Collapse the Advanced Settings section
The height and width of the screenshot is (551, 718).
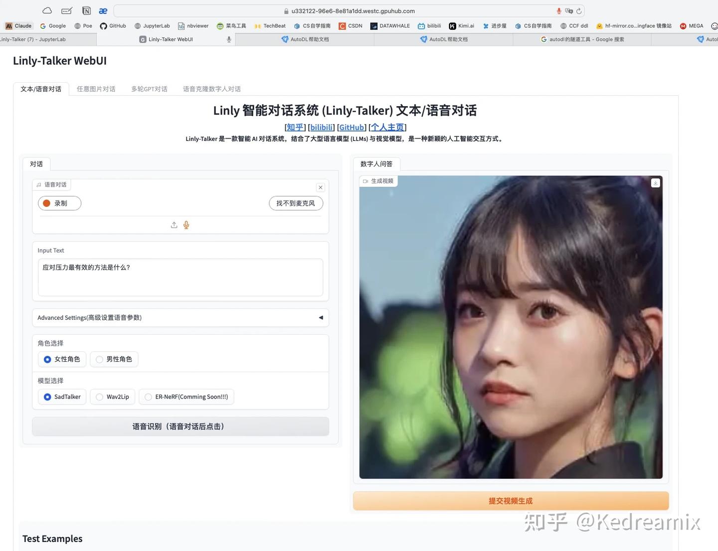click(321, 317)
